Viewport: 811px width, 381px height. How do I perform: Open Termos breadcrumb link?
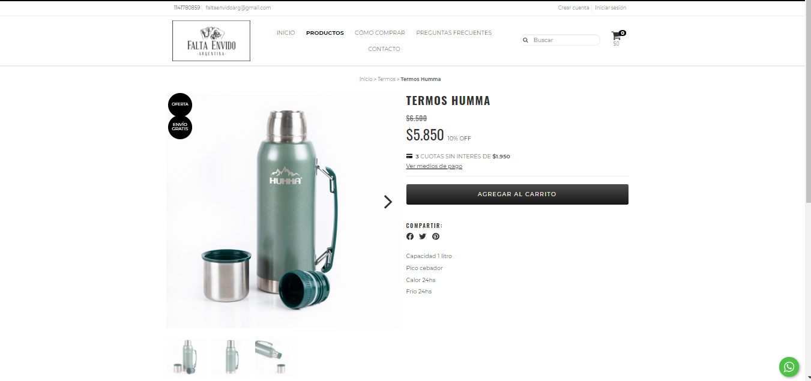click(x=387, y=79)
